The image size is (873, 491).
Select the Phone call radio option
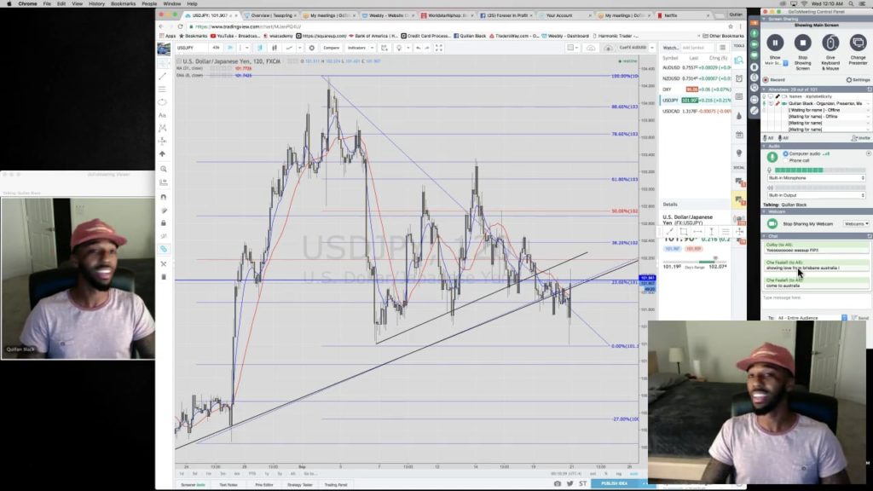pyautogui.click(x=785, y=160)
